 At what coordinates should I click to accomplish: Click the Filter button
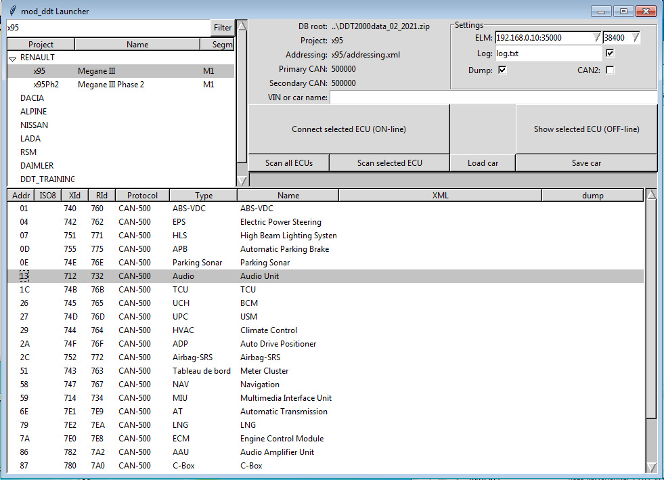223,28
